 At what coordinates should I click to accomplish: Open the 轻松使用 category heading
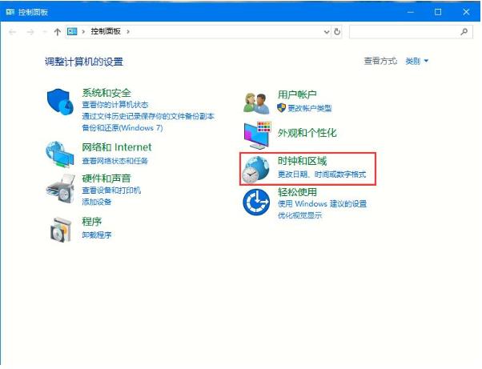click(297, 192)
